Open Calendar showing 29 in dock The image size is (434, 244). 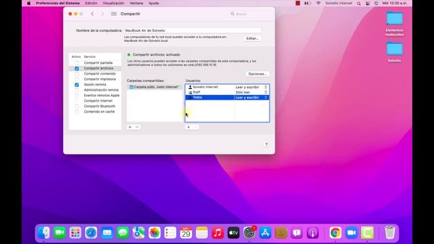point(186,232)
